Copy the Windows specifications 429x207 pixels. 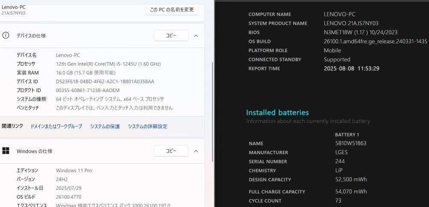tap(171, 151)
